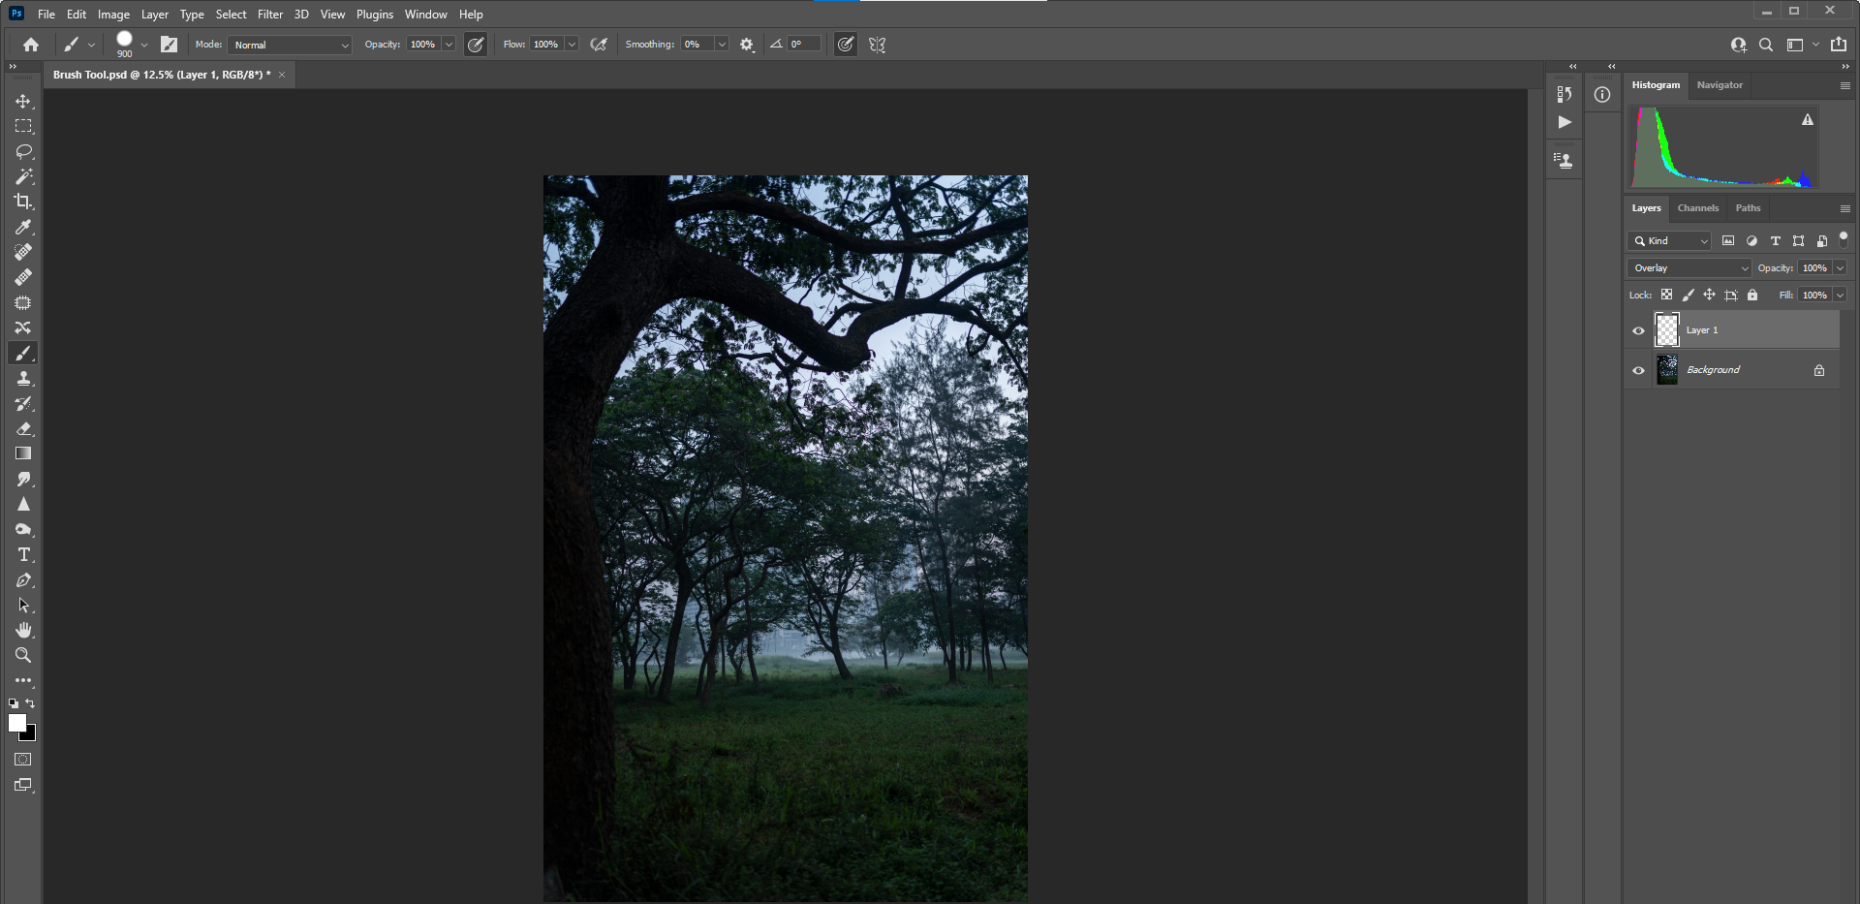Select the Horizontal Type tool
The height and width of the screenshot is (904, 1860).
click(x=23, y=555)
